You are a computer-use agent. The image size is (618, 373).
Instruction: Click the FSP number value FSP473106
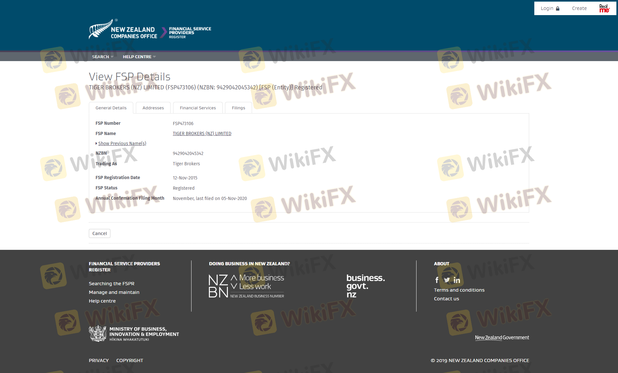click(x=183, y=123)
